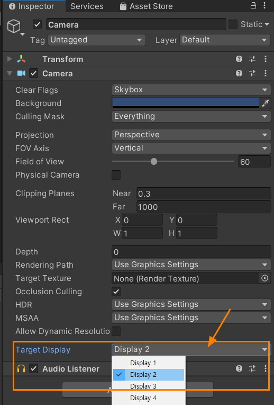Collapse the Camera component foldout
This screenshot has height=405, width=274.
(10, 74)
